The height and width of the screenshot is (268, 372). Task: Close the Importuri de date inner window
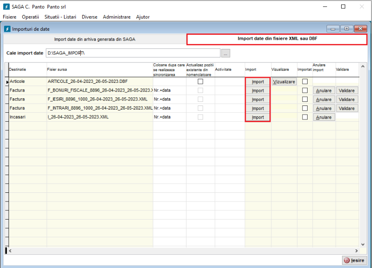(360, 29)
